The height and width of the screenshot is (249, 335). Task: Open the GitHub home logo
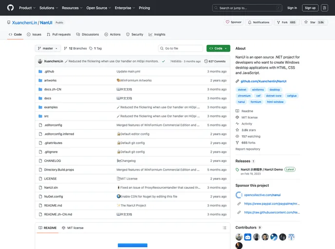10,8
